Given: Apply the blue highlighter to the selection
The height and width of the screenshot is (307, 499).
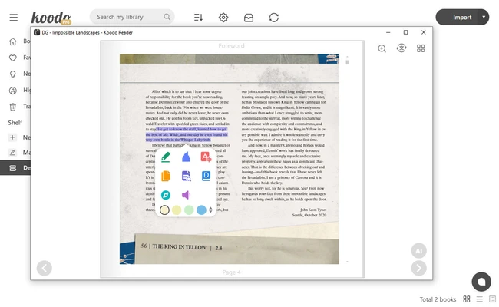Looking at the screenshot, I should click(x=187, y=157).
